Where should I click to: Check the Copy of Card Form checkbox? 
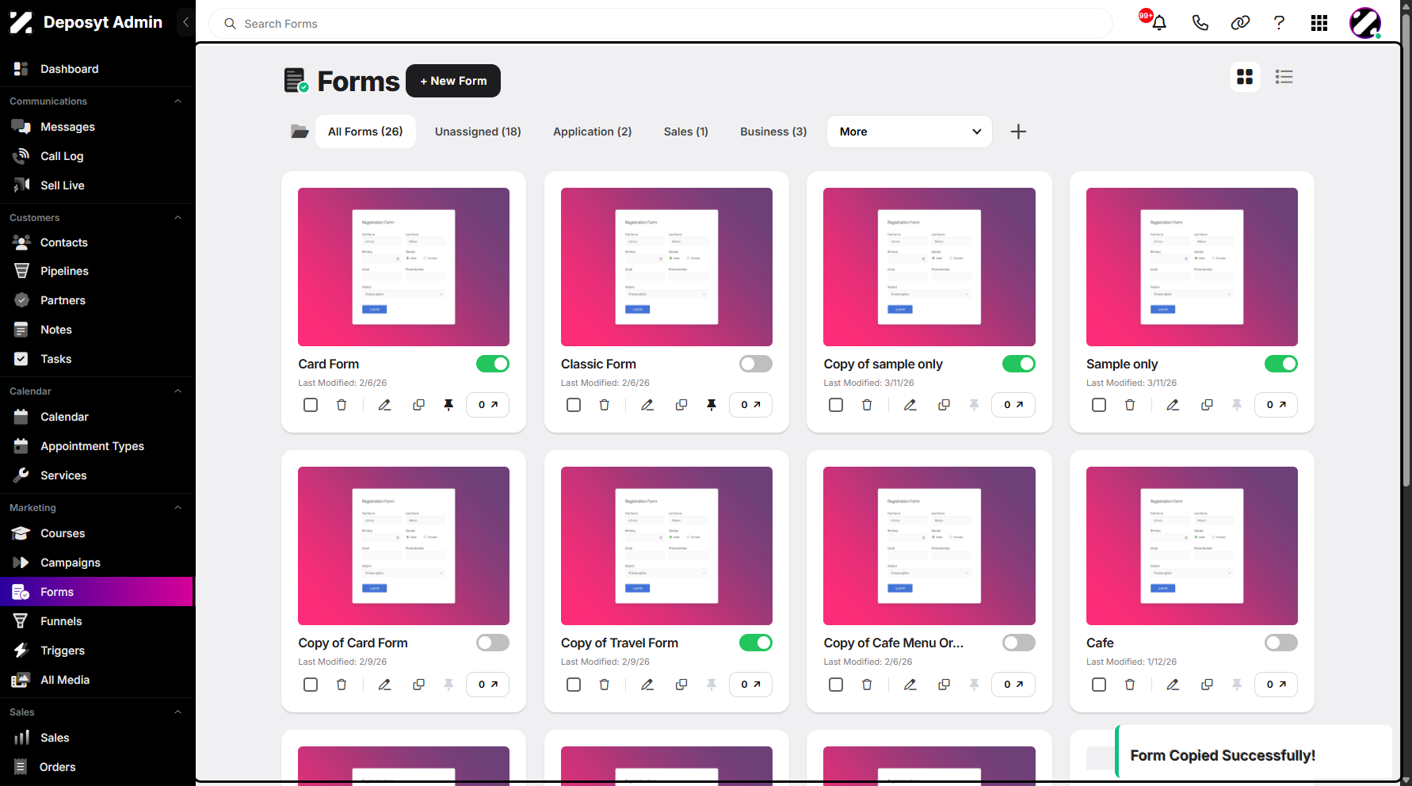[311, 685]
